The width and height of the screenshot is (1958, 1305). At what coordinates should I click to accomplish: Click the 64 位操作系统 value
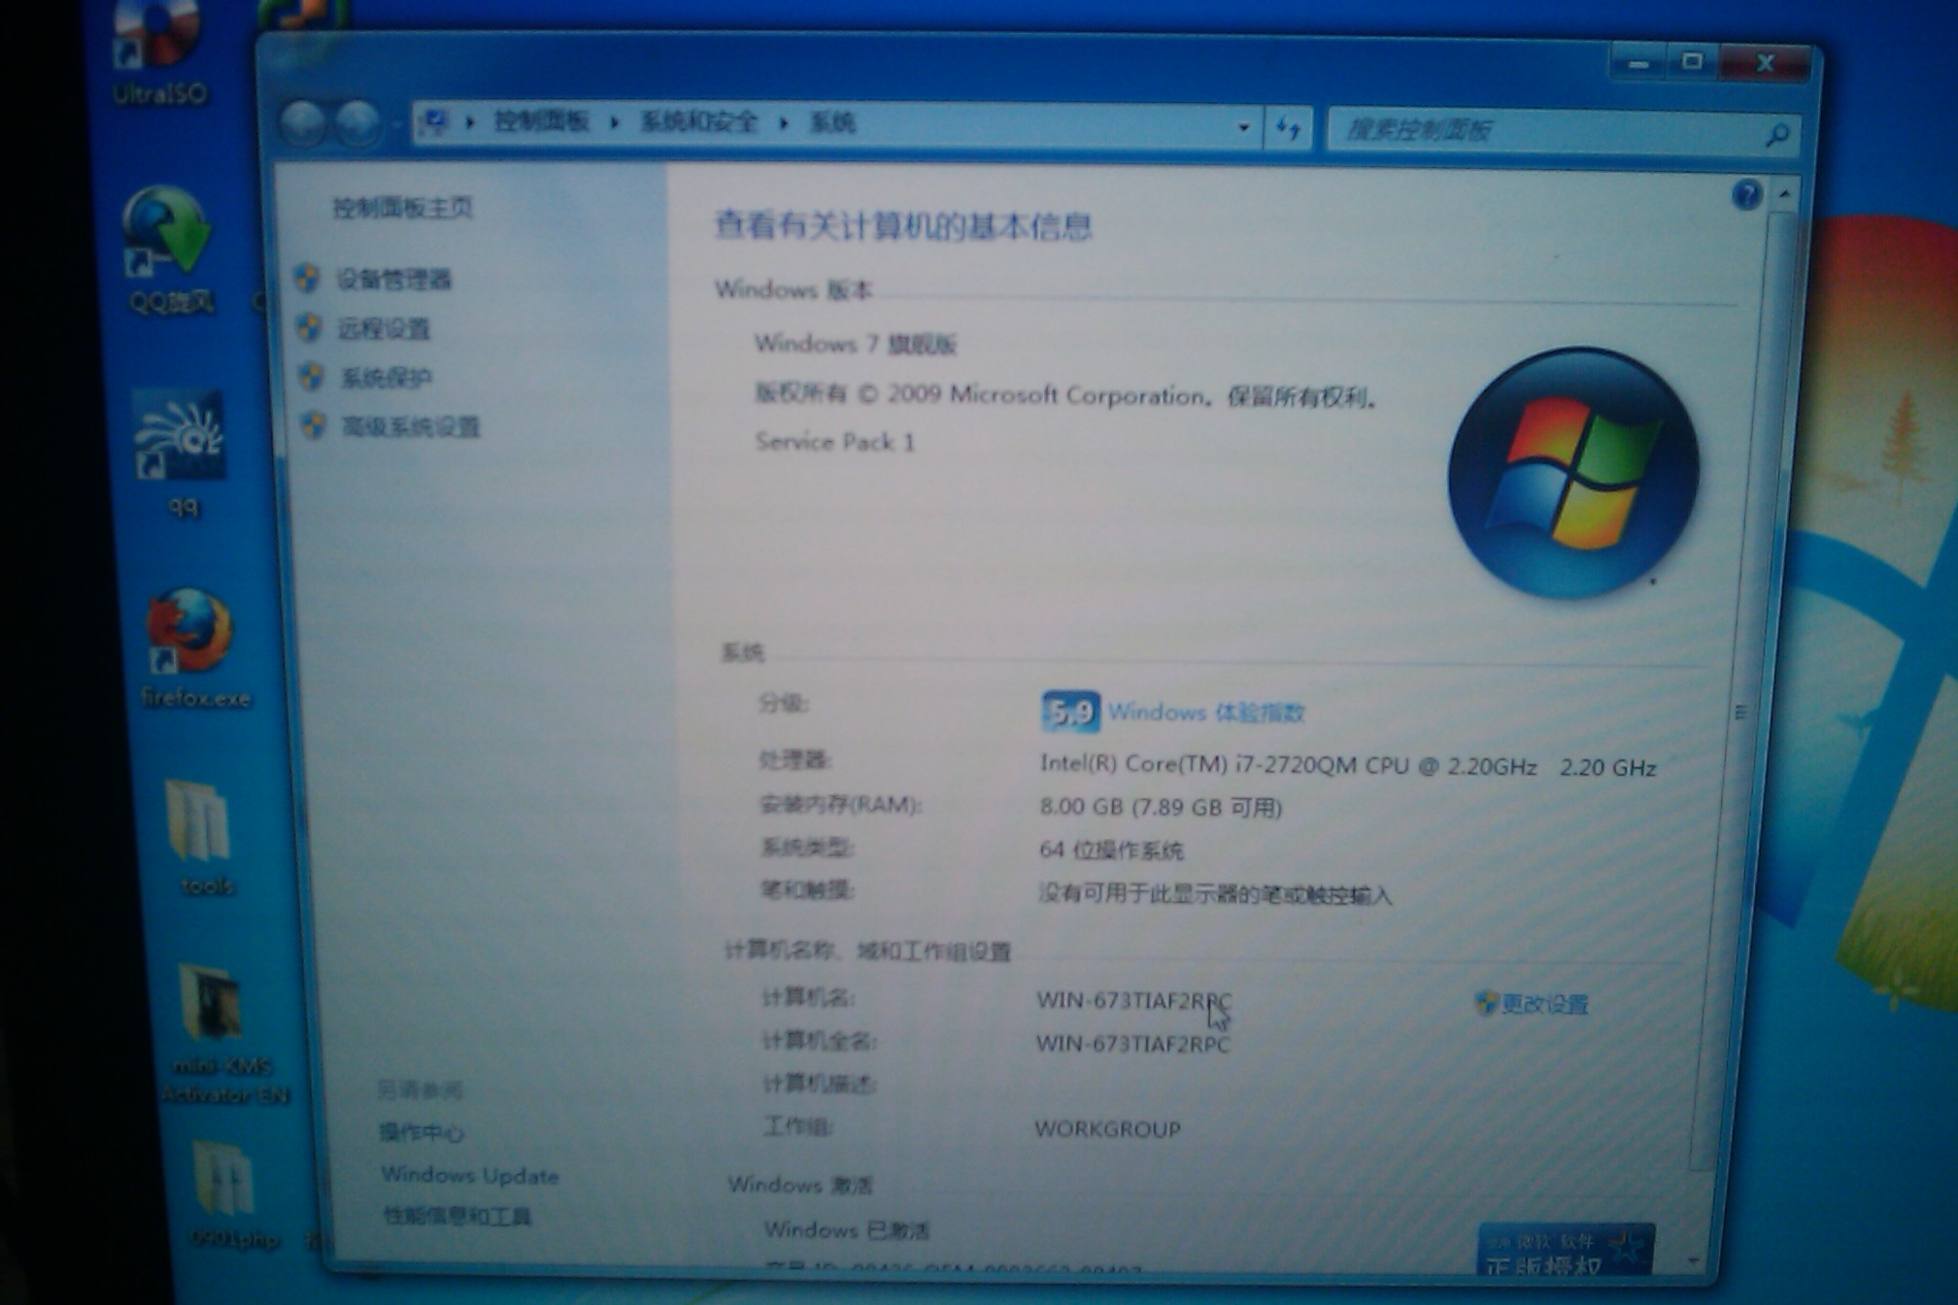tap(1111, 851)
